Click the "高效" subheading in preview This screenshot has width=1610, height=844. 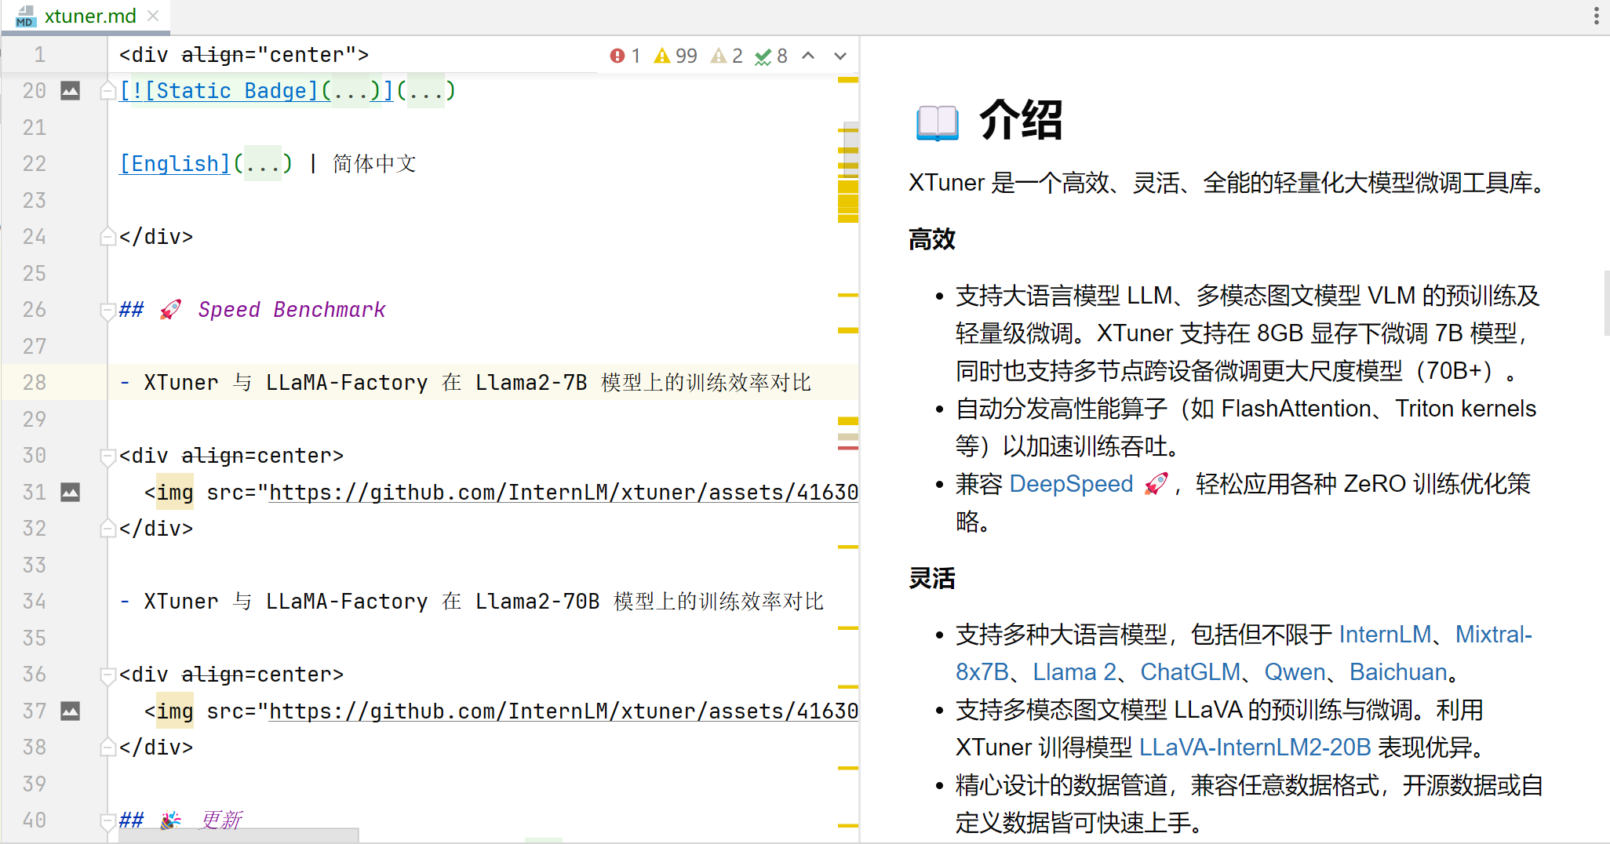[x=932, y=239]
